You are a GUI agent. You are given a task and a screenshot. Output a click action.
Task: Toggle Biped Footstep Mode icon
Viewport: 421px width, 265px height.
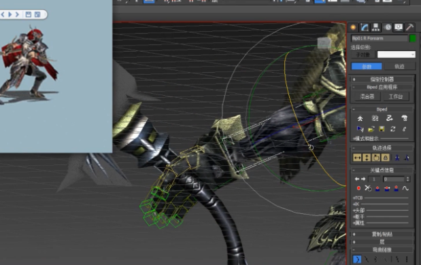375,118
